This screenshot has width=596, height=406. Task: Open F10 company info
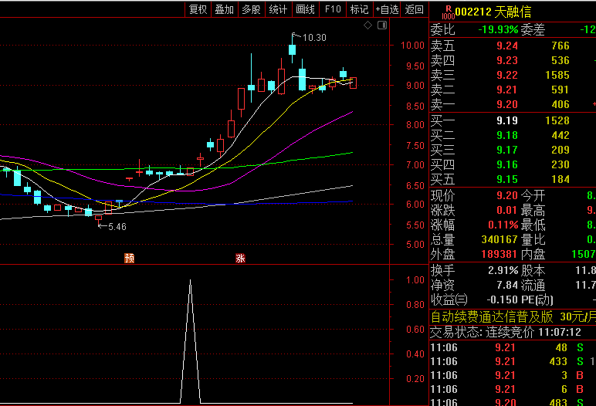click(333, 9)
